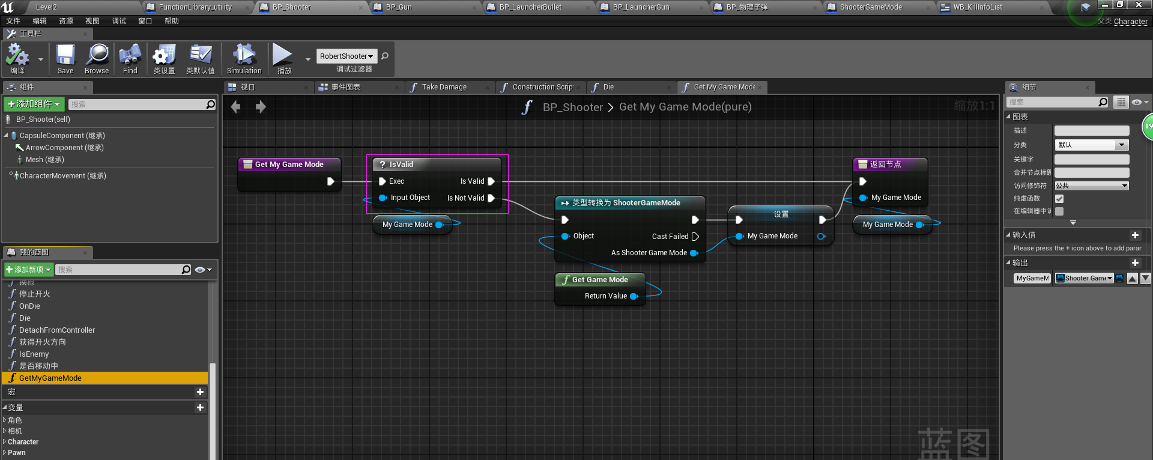Image resolution: width=1153 pixels, height=460 pixels.
Task: Add new macro with plus button
Action: click(200, 392)
